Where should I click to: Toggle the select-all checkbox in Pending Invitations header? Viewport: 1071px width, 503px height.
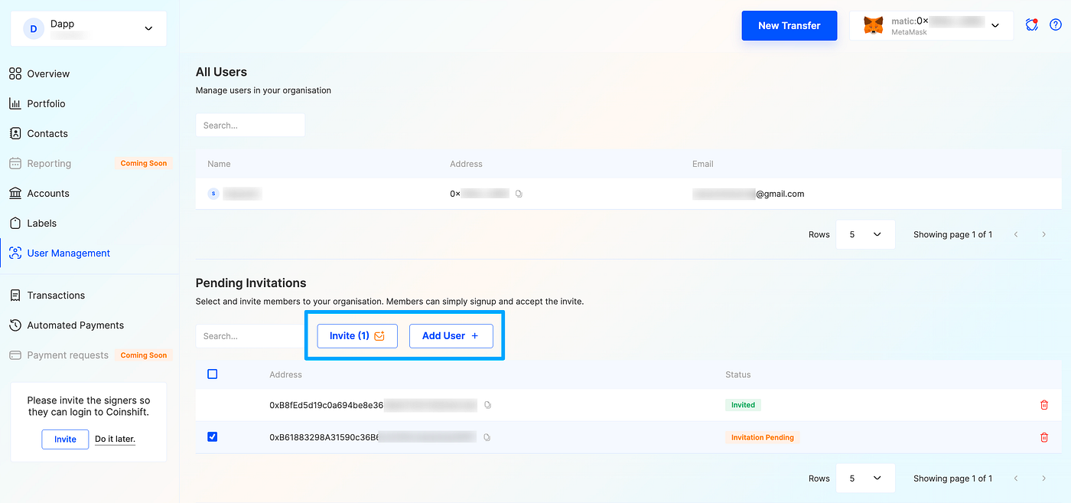(213, 374)
